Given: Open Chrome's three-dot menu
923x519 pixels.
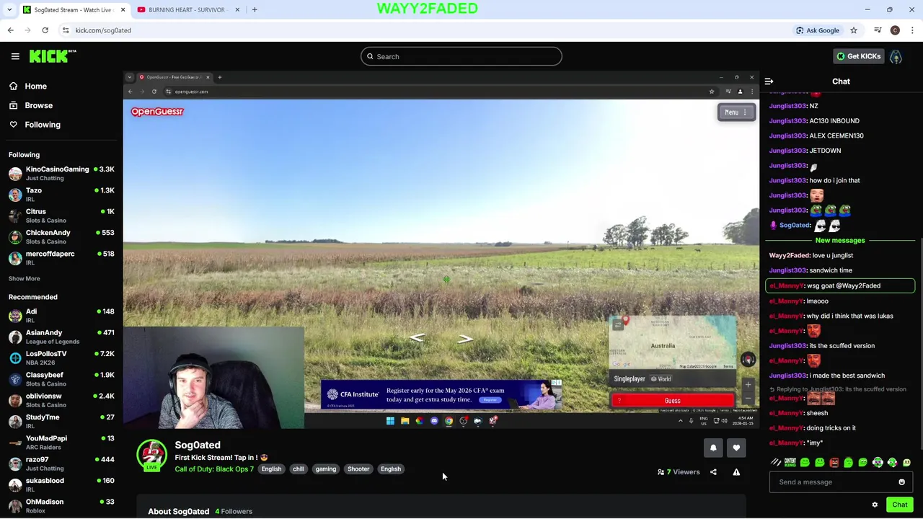Looking at the screenshot, I should [x=912, y=30].
